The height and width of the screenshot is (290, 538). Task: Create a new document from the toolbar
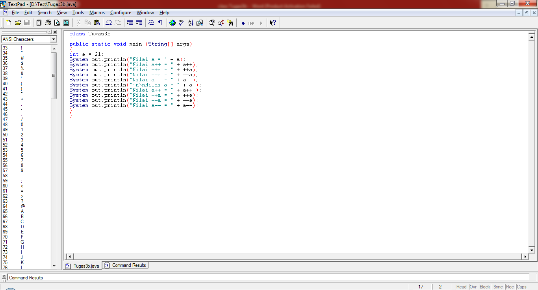point(9,23)
